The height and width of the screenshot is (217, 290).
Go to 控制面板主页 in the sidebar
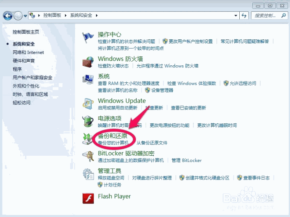pyautogui.click(x=26, y=32)
